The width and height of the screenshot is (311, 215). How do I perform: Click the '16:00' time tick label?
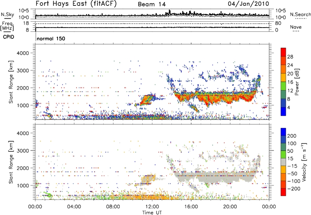(x=191, y=207)
